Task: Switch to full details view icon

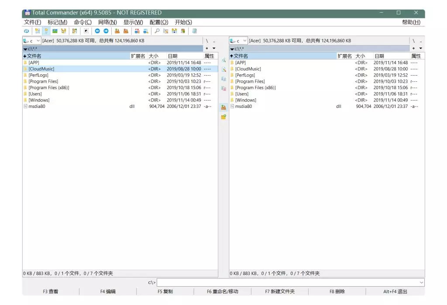Action: point(46,31)
